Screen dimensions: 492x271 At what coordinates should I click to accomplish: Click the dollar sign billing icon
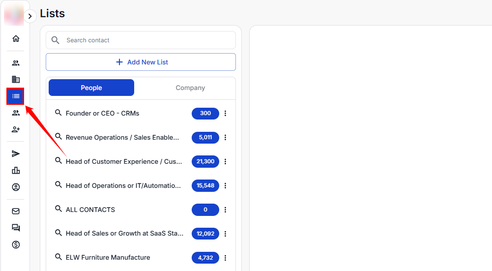pyautogui.click(x=16, y=244)
